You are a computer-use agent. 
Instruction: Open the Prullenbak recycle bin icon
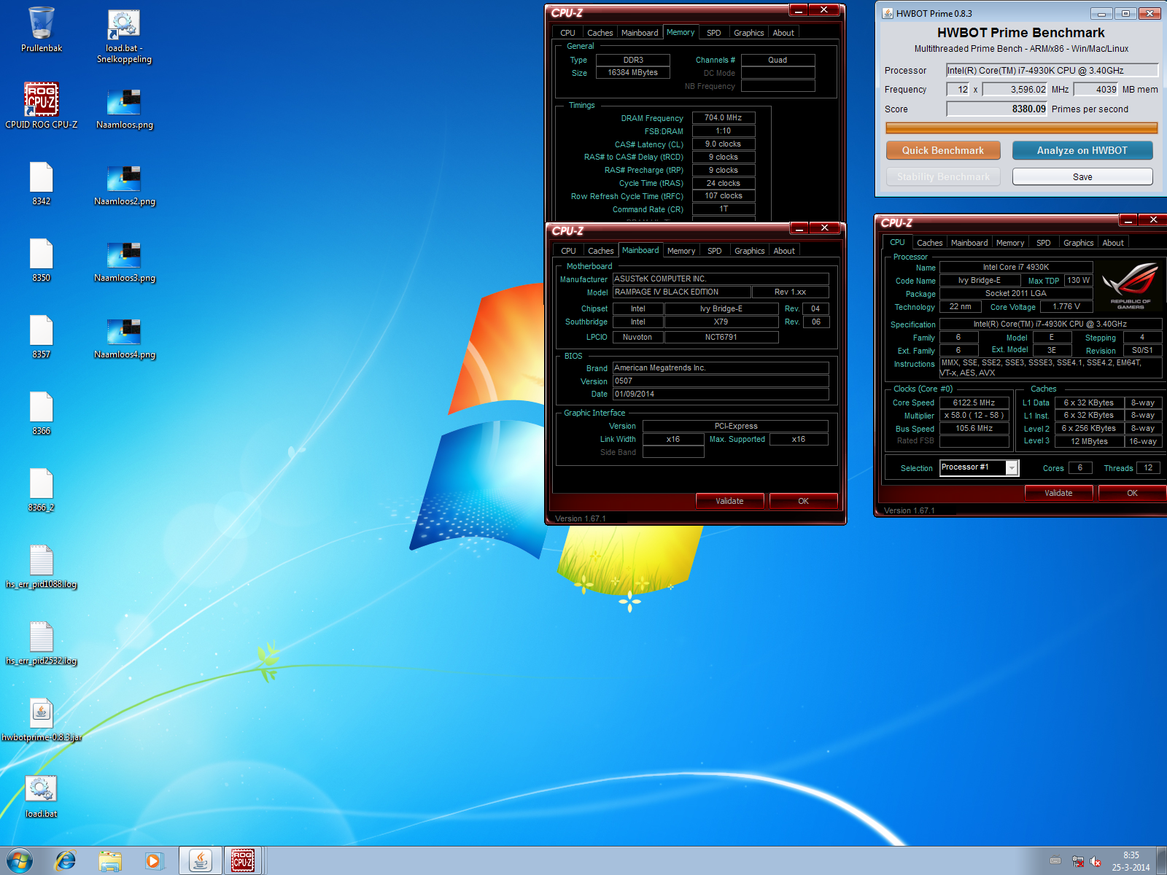pyautogui.click(x=42, y=30)
